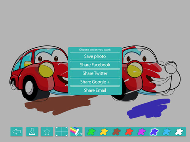Pick the dark blue paint splat
This screenshot has height=142, width=190.
(154, 132)
